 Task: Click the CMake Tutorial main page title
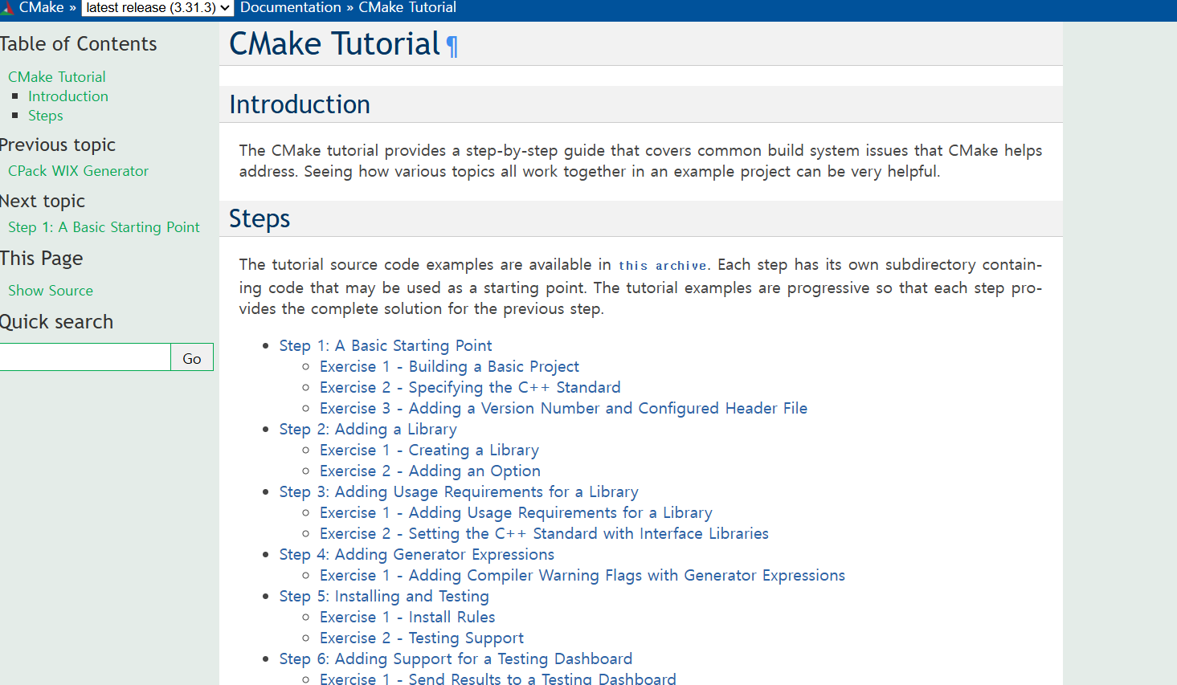[334, 43]
